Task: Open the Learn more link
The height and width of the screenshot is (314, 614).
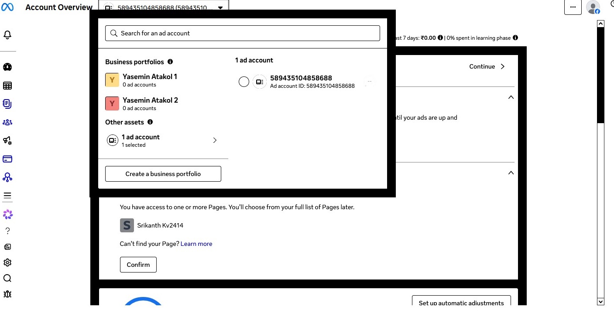Action: pyautogui.click(x=196, y=244)
